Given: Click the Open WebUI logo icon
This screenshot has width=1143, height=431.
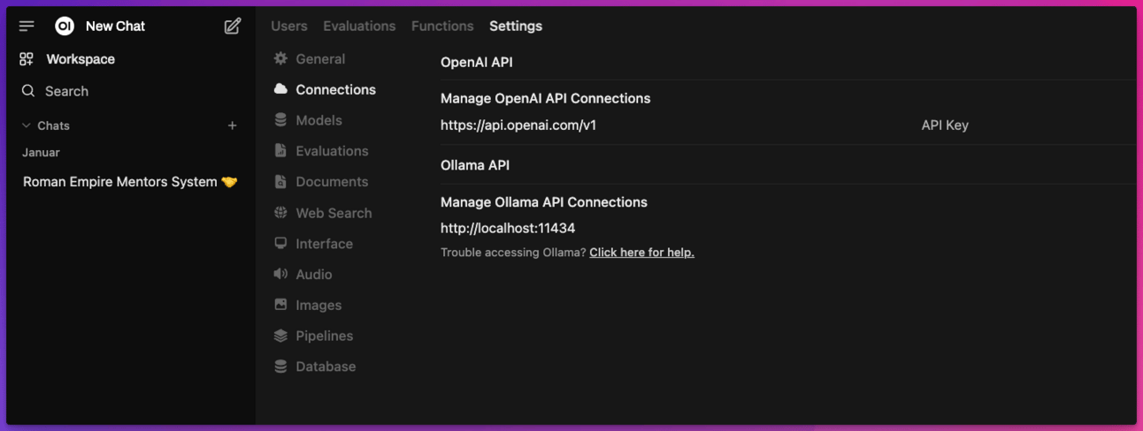Looking at the screenshot, I should tap(65, 26).
